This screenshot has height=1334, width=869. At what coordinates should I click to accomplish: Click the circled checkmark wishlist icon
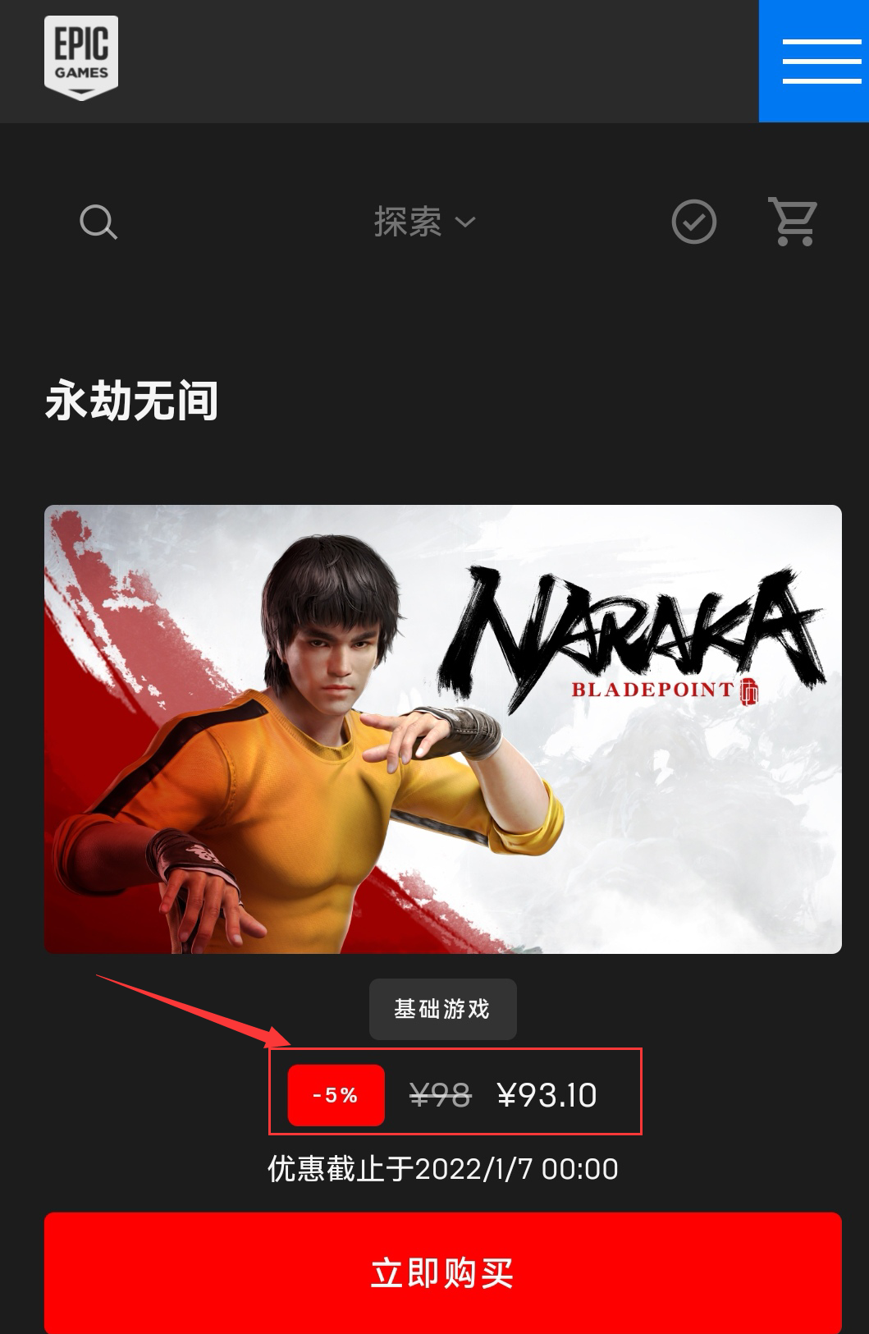694,222
